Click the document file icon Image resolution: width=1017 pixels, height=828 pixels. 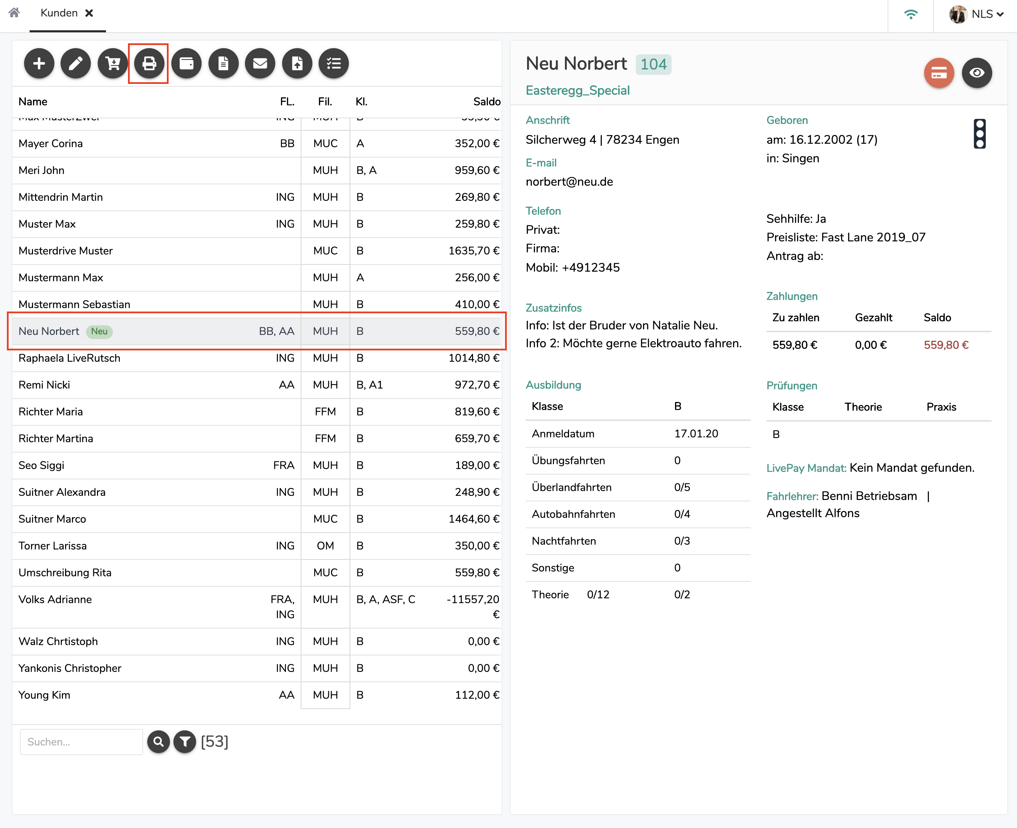click(223, 63)
